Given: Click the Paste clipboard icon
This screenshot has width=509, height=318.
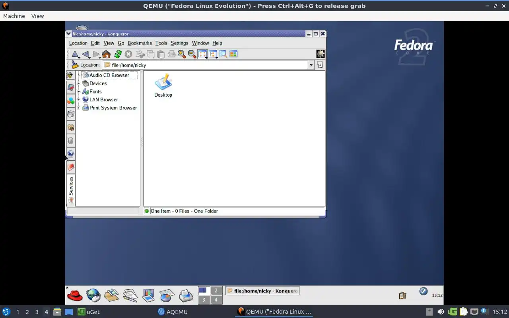Looking at the screenshot, I should tap(161, 54).
